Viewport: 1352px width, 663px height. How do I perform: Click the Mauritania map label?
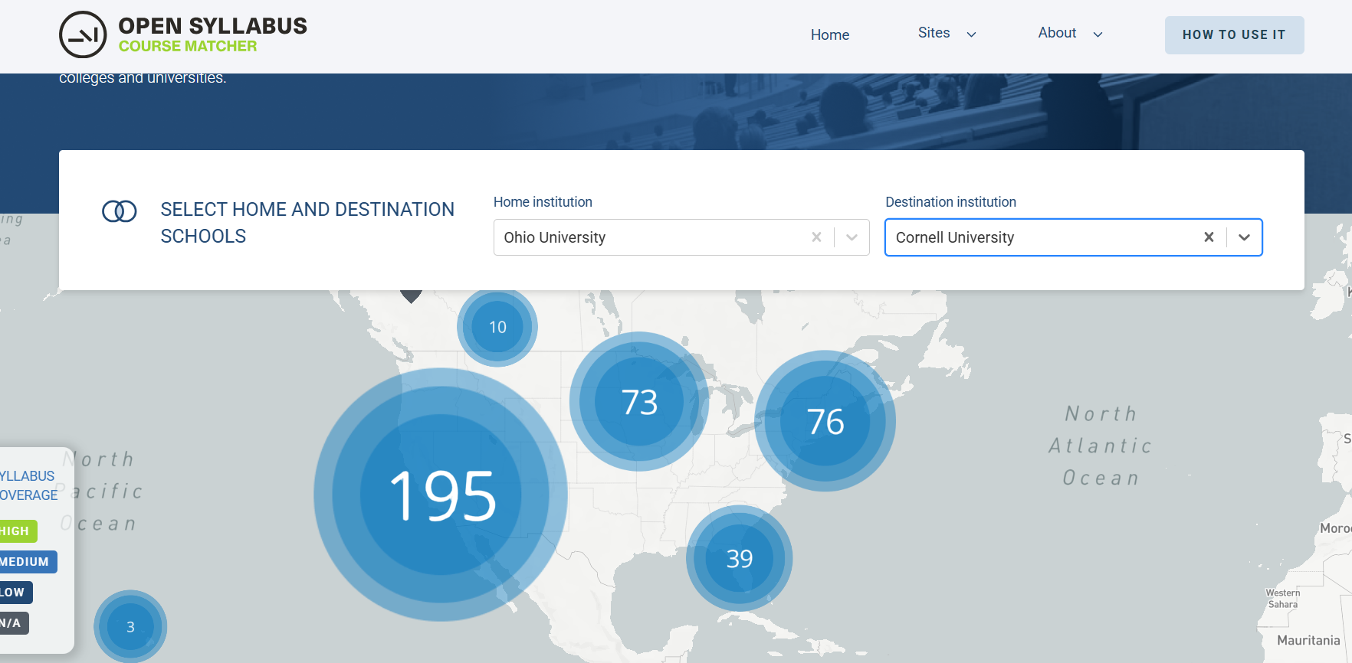[x=1308, y=640]
